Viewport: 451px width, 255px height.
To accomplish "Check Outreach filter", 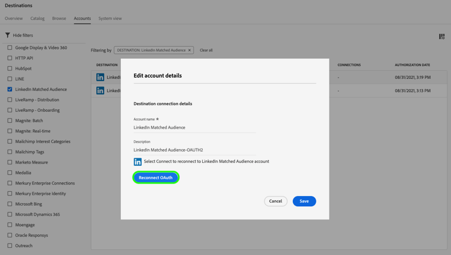I will pos(10,245).
